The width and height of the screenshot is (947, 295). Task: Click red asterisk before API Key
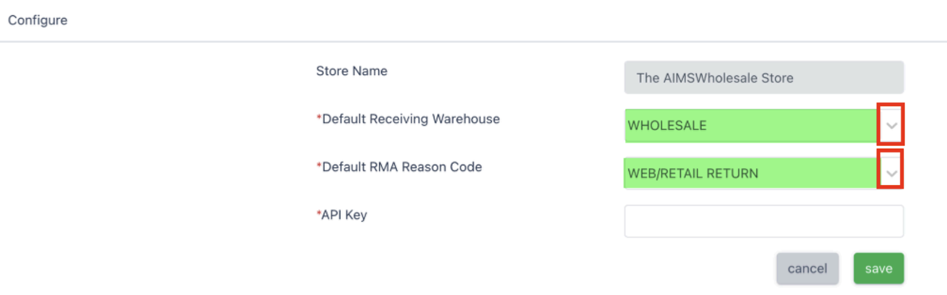(x=319, y=212)
